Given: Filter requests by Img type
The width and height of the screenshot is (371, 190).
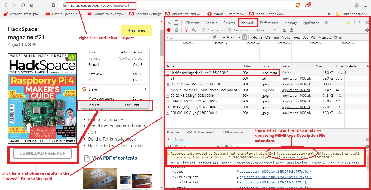Looking at the screenshot, I should click(x=276, y=38).
